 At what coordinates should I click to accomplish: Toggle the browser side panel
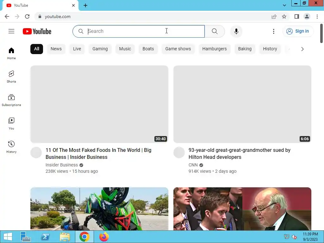[297, 16]
